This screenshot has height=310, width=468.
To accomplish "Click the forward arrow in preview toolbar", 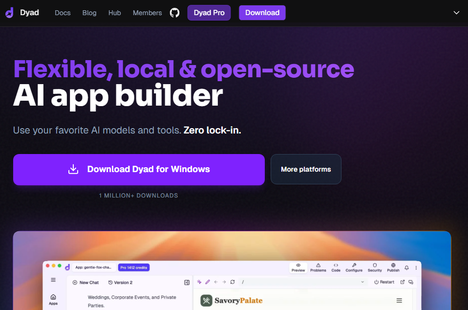I will coord(224,282).
